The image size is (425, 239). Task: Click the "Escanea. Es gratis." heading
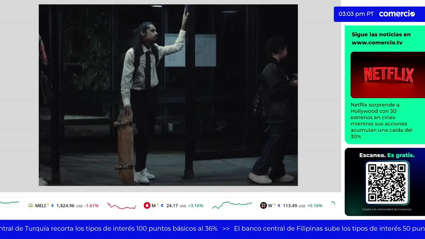(x=387, y=155)
